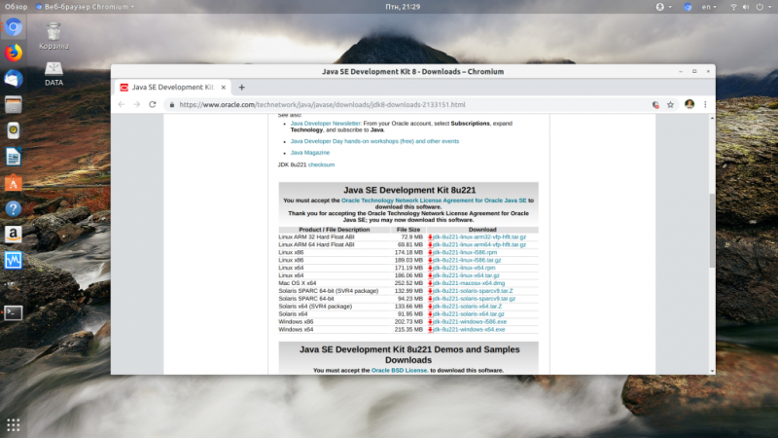Viewport: 778px width, 438px height.
Task: Open the Chromium profile avatar
Action: pos(690,104)
